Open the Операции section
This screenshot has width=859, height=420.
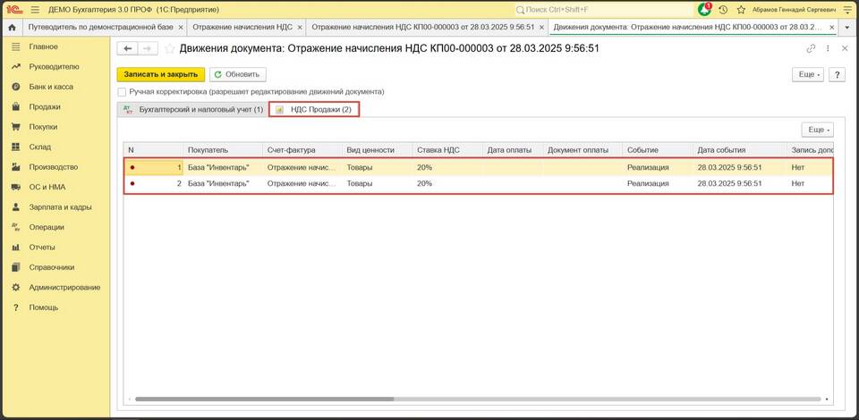click(x=47, y=227)
